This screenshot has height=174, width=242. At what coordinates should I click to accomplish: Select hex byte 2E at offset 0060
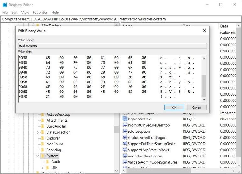[103, 87]
